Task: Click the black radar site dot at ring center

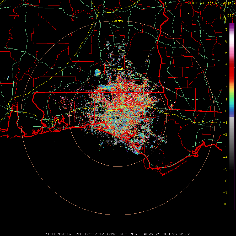Action: click(x=118, y=118)
